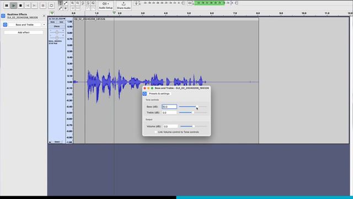Screen dimensions: 353x199
Task: Click the Record button
Action: [43, 6]
